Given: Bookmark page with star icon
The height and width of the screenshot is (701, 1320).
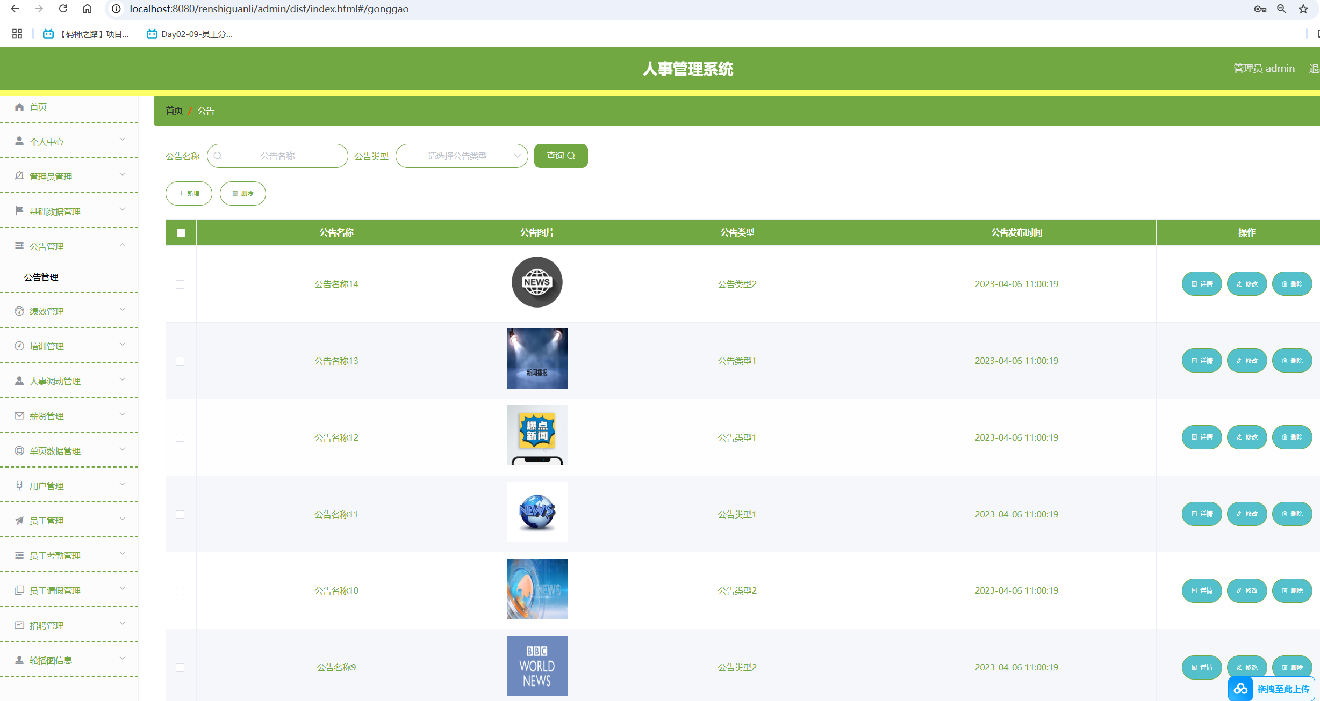Looking at the screenshot, I should pos(1303,9).
